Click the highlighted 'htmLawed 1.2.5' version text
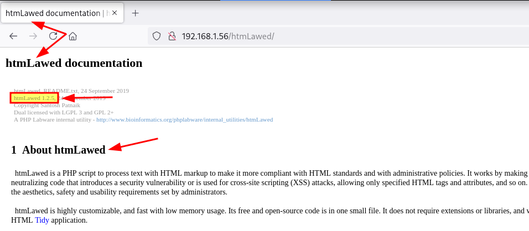The image size is (529, 231). [34, 98]
